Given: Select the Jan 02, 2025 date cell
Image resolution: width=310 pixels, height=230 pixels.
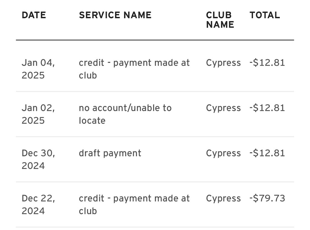Looking at the screenshot, I should tap(38, 114).
